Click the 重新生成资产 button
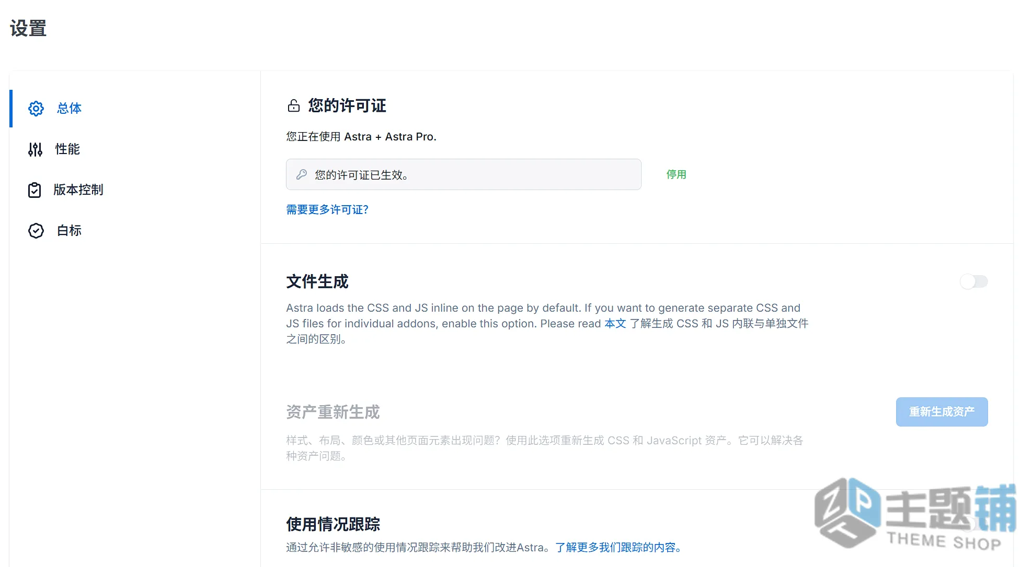The height and width of the screenshot is (567, 1032). click(x=942, y=412)
